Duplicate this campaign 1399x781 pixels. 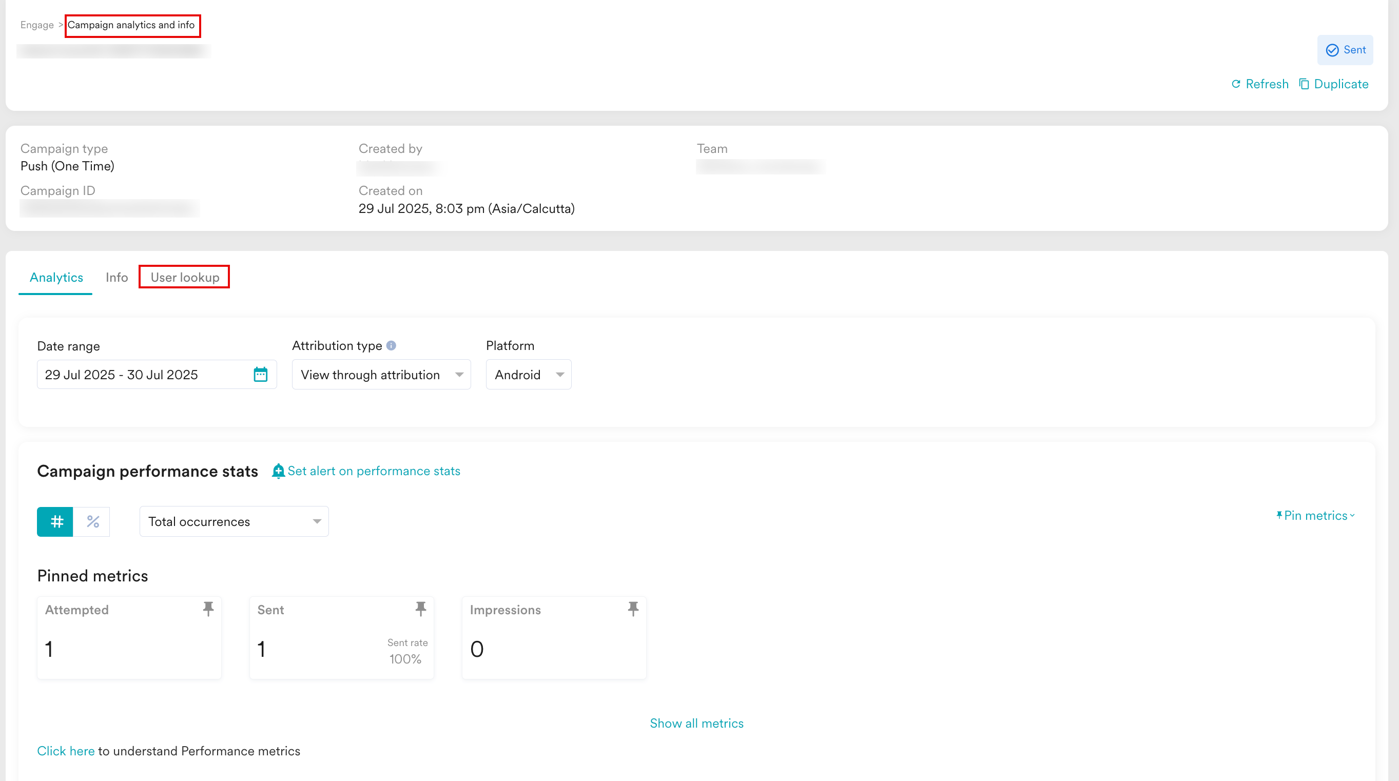tap(1334, 84)
